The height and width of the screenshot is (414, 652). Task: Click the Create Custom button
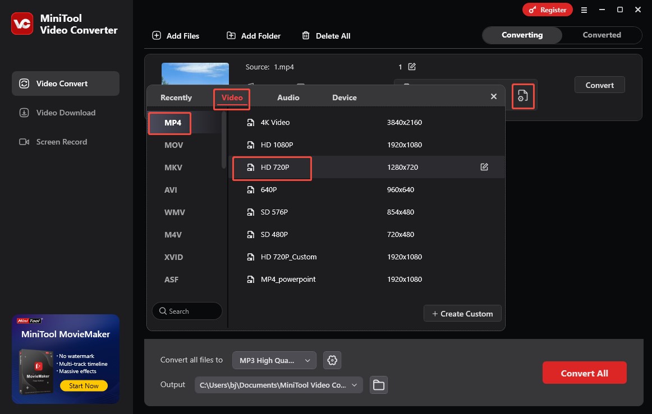pyautogui.click(x=462, y=314)
